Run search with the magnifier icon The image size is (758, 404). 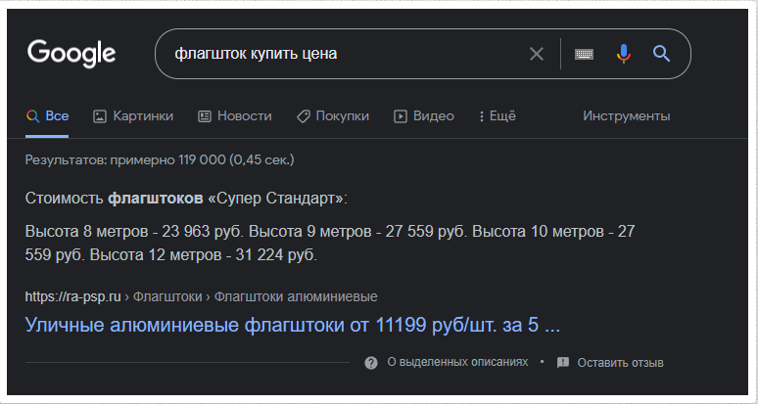(661, 54)
